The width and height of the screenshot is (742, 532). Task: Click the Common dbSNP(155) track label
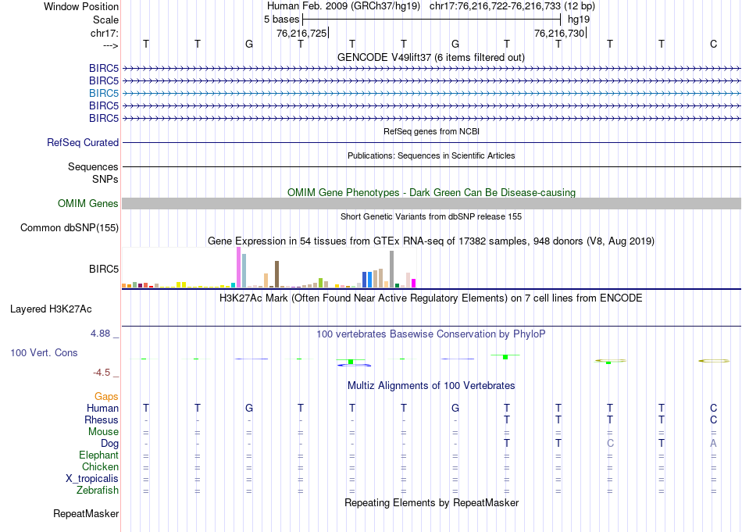69,227
